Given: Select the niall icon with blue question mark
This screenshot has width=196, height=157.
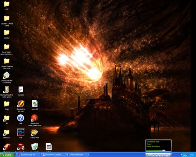Looking at the screenshot, I should click(21, 118).
